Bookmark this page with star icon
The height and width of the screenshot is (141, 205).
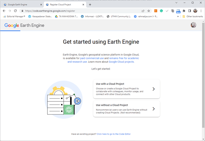pos(148,11)
